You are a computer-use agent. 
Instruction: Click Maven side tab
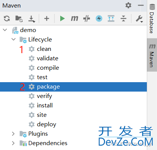click(152, 55)
